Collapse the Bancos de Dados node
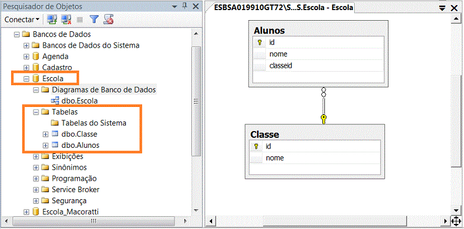 17,35
